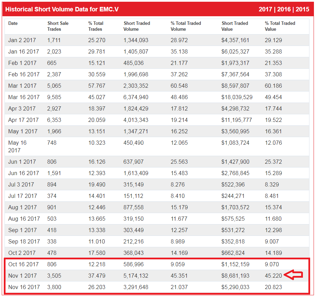
Task: Click the 5,174,132 short traded volume
Action: pyautogui.click(x=136, y=276)
